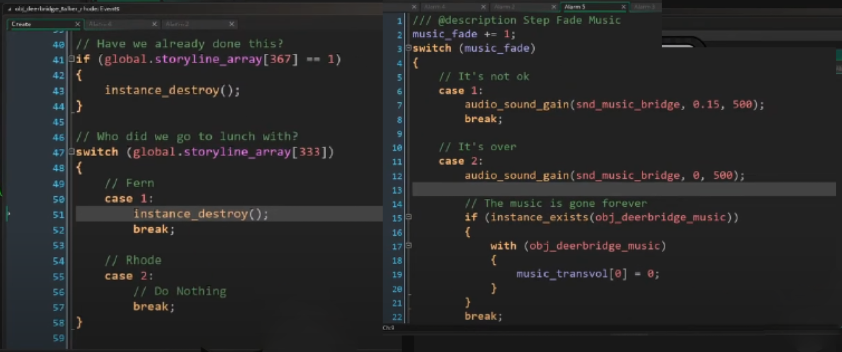Screen dimensions: 842x352
Task: Click 'music_fade += 1;' on line 2
Action: click(464, 34)
